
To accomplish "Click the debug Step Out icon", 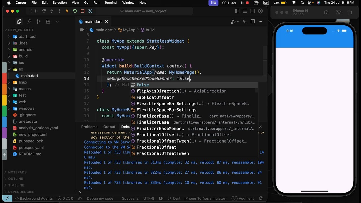I will (59, 11).
